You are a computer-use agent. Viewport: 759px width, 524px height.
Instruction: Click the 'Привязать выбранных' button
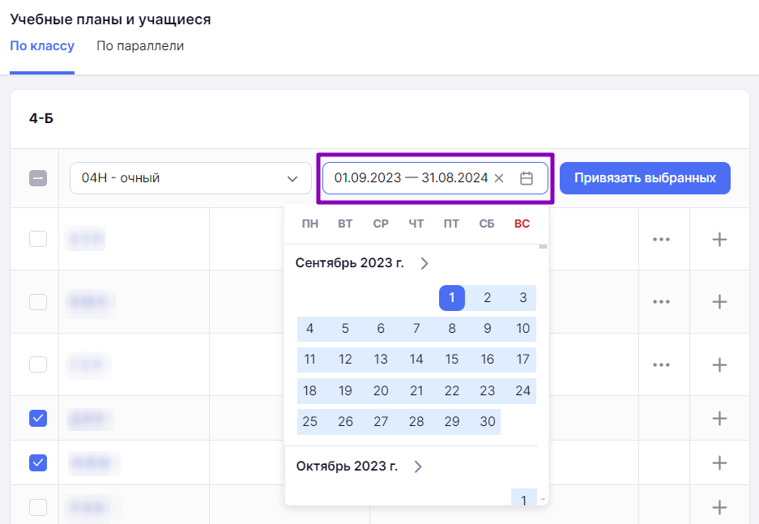pos(645,178)
